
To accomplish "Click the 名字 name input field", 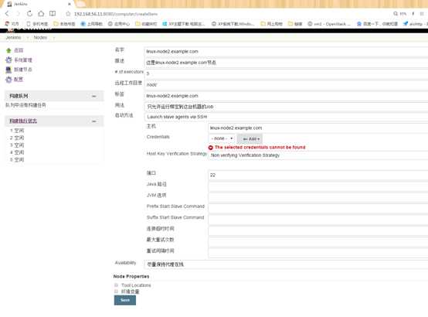I will tap(286, 51).
